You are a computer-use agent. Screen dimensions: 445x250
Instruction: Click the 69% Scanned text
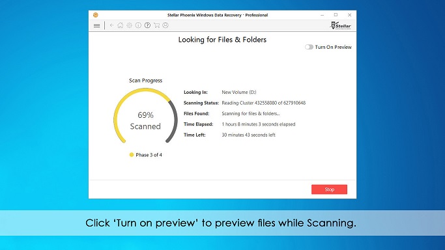click(x=145, y=120)
